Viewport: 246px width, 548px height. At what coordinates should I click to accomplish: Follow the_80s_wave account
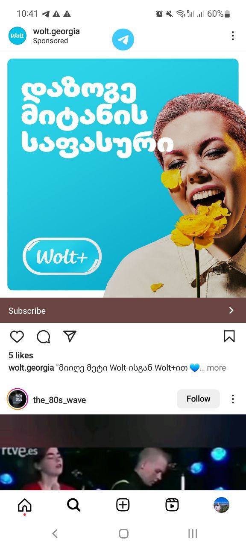199,399
